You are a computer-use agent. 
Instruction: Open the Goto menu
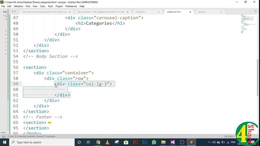pyautogui.click(x=43, y=6)
